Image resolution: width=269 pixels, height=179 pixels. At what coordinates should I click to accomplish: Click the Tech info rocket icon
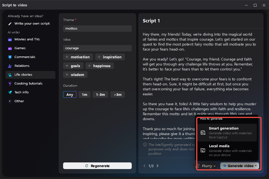[x=10, y=93]
